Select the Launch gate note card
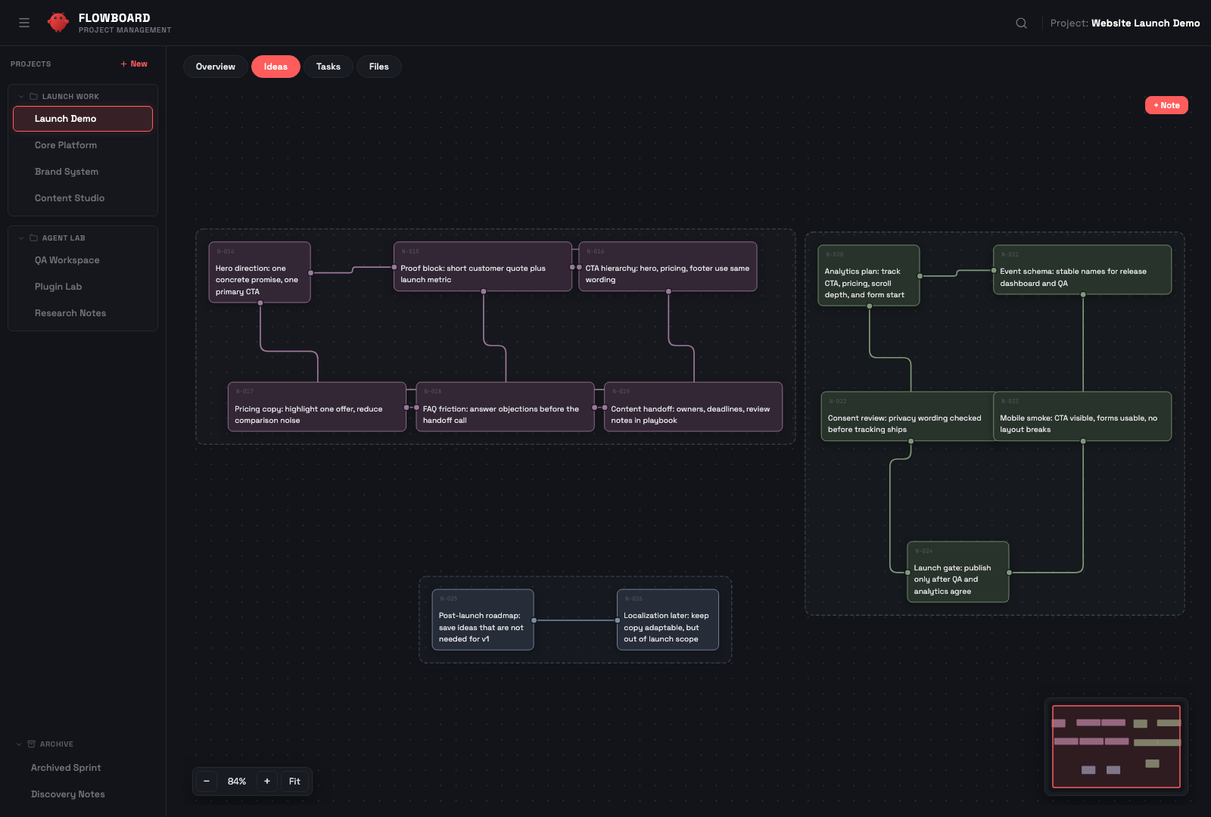Image resolution: width=1211 pixels, height=817 pixels. (x=958, y=572)
